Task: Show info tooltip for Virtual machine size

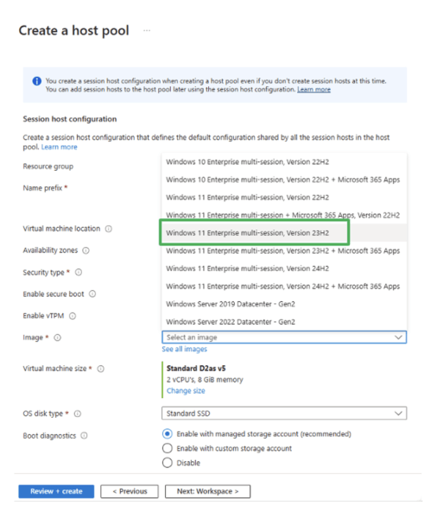Action: [101, 369]
